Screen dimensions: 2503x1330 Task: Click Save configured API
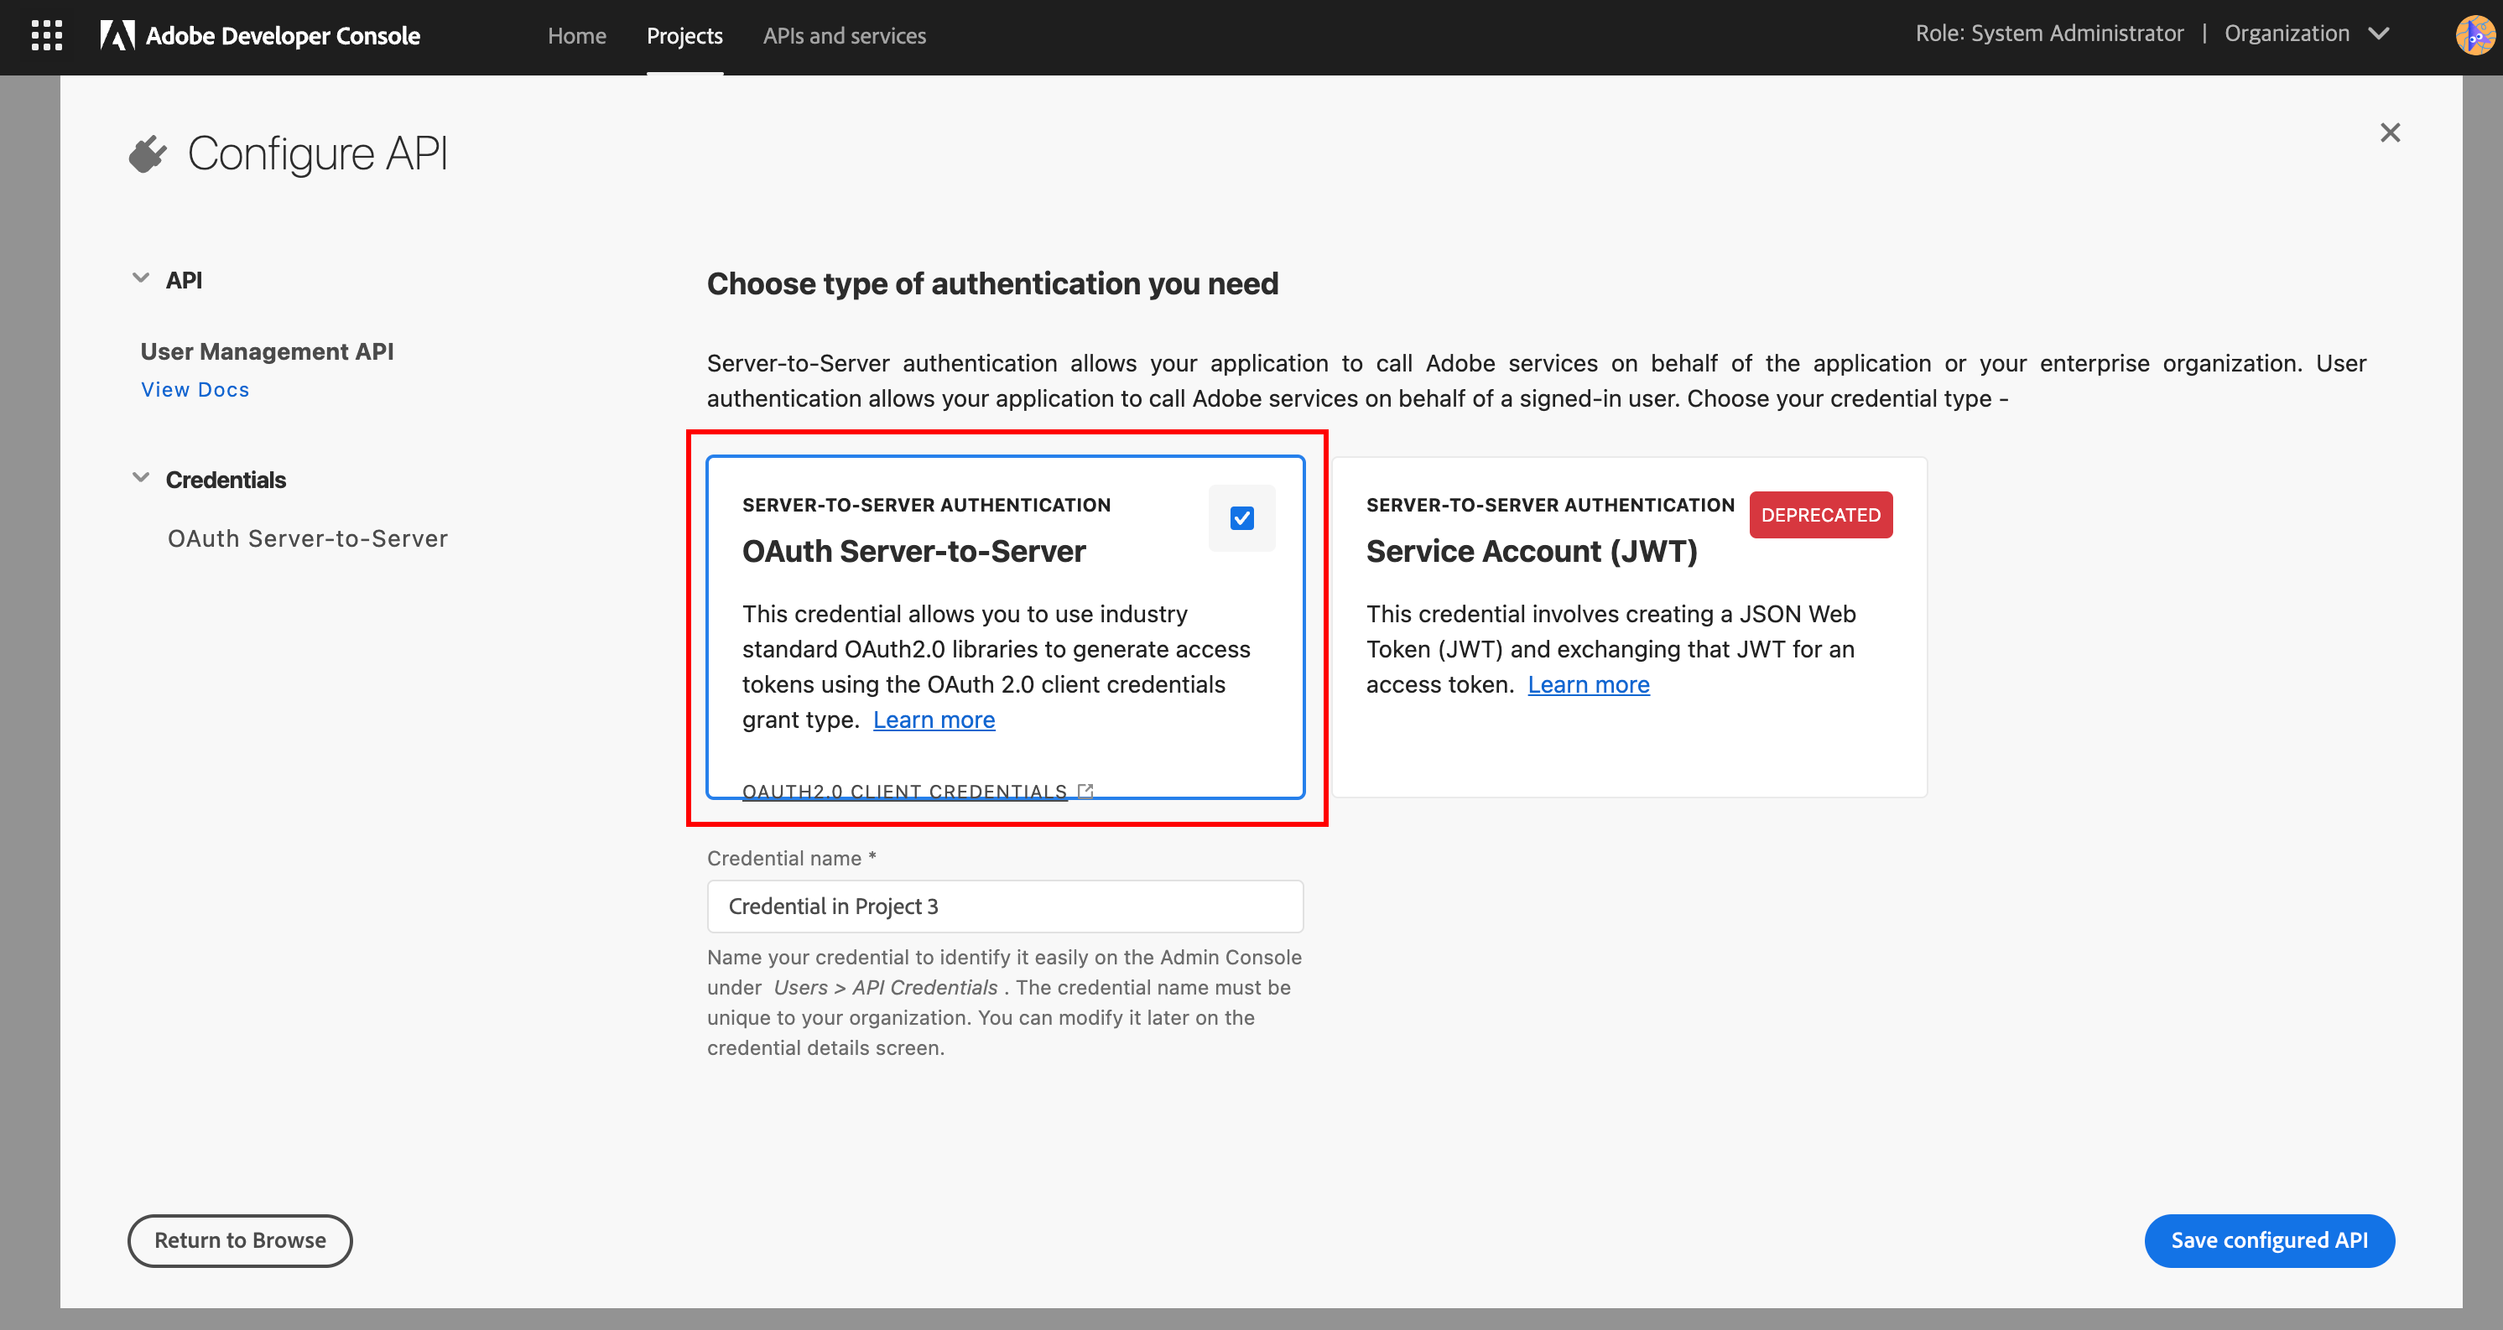[2270, 1240]
